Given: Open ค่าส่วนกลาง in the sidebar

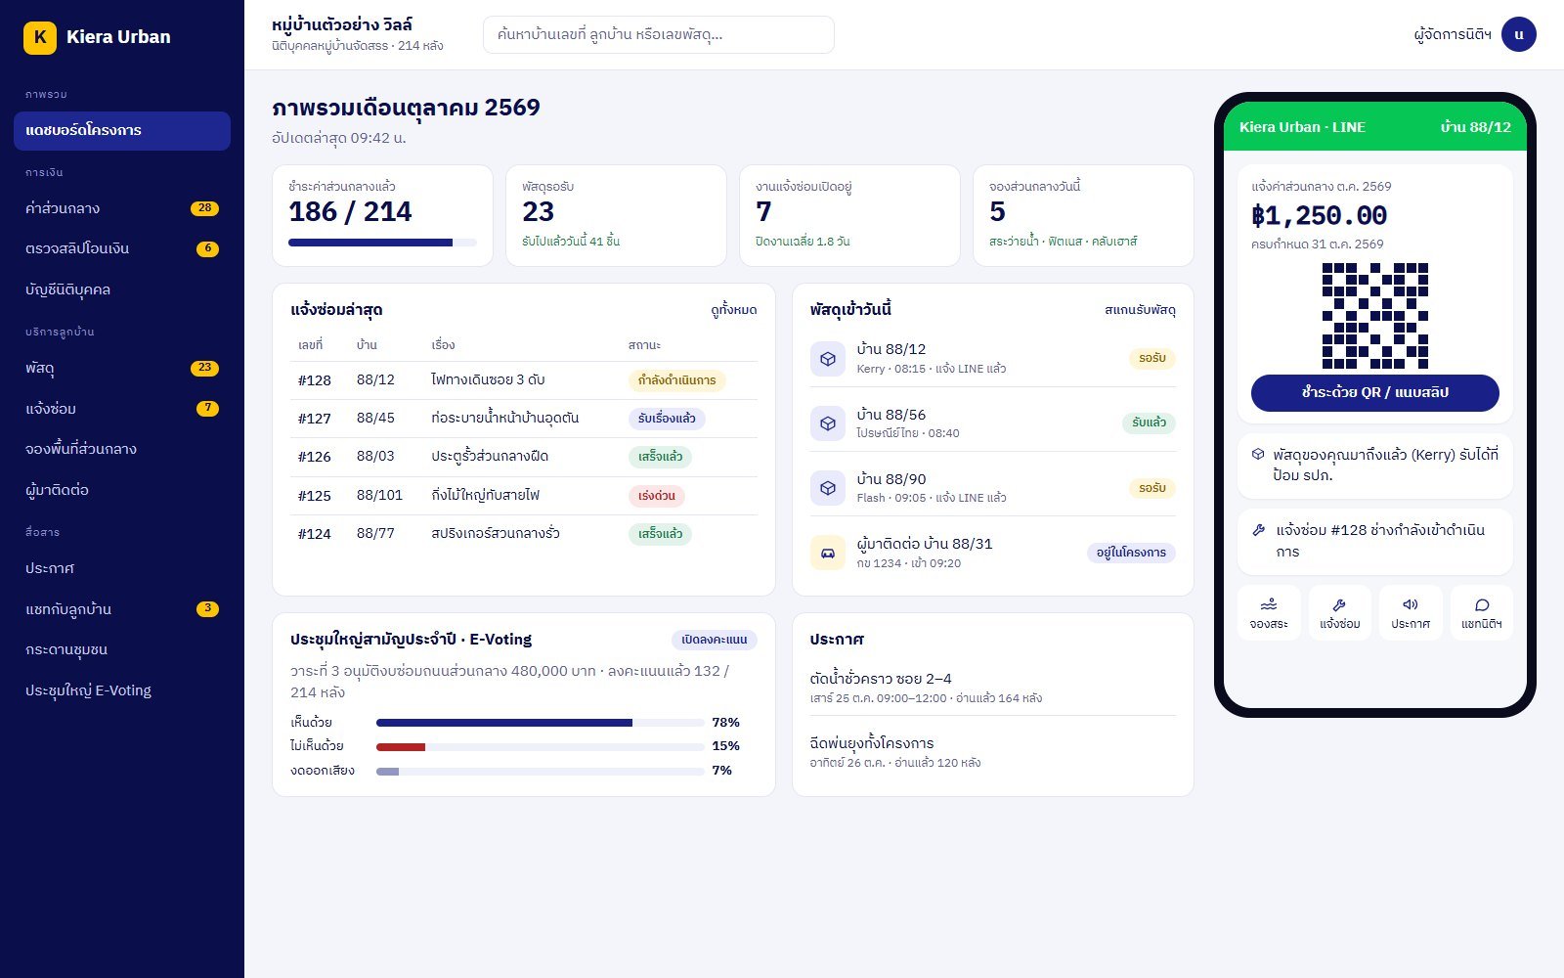Looking at the screenshot, I should (122, 208).
